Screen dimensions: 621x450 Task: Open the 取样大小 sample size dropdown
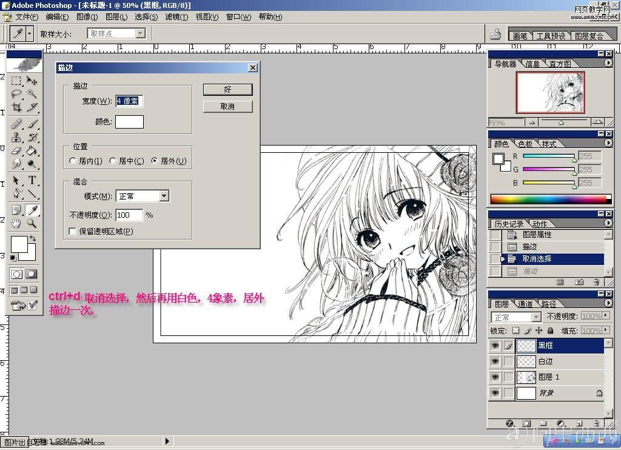[x=141, y=34]
